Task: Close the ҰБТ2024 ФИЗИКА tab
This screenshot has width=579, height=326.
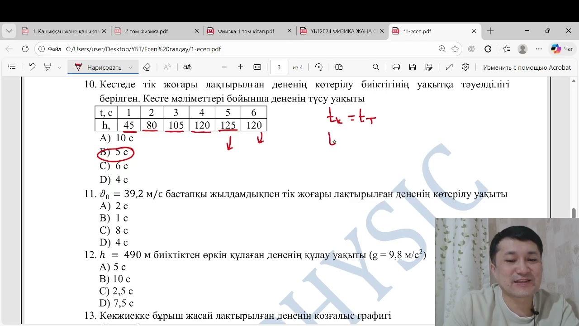Action: coord(382,31)
